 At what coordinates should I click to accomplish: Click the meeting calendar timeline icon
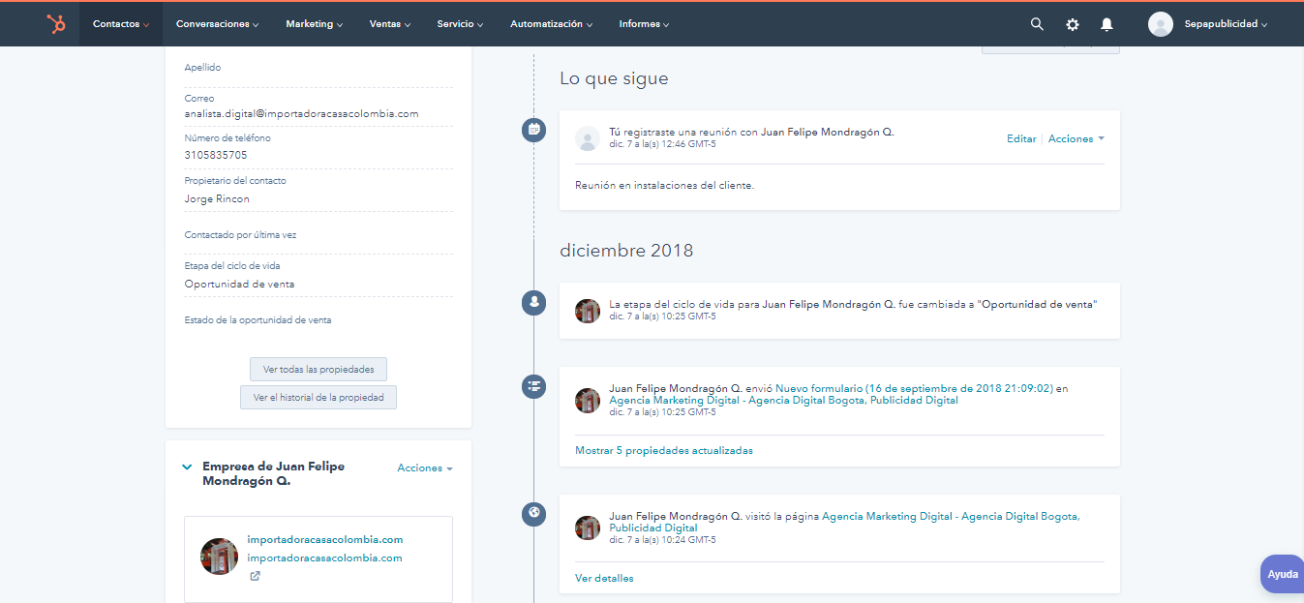pos(533,130)
